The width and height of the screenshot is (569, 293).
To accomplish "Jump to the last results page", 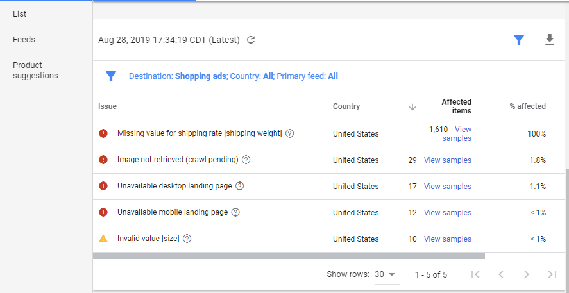I will pos(552,274).
